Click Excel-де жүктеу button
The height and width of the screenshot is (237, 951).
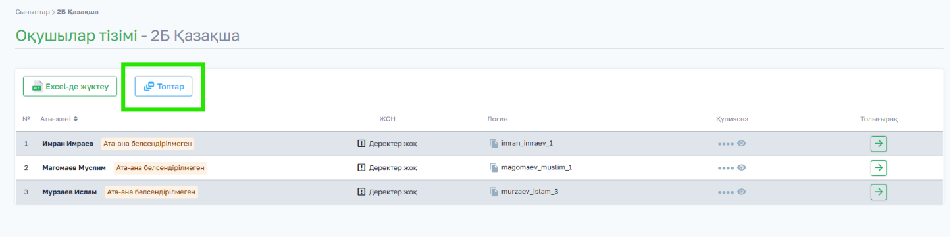click(x=70, y=87)
